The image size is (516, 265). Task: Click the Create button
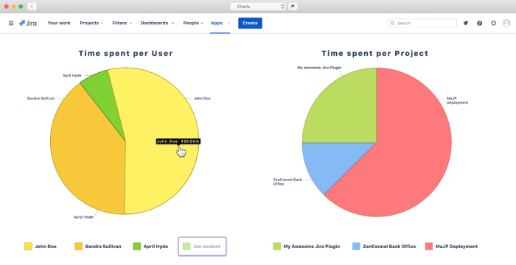pyautogui.click(x=250, y=23)
